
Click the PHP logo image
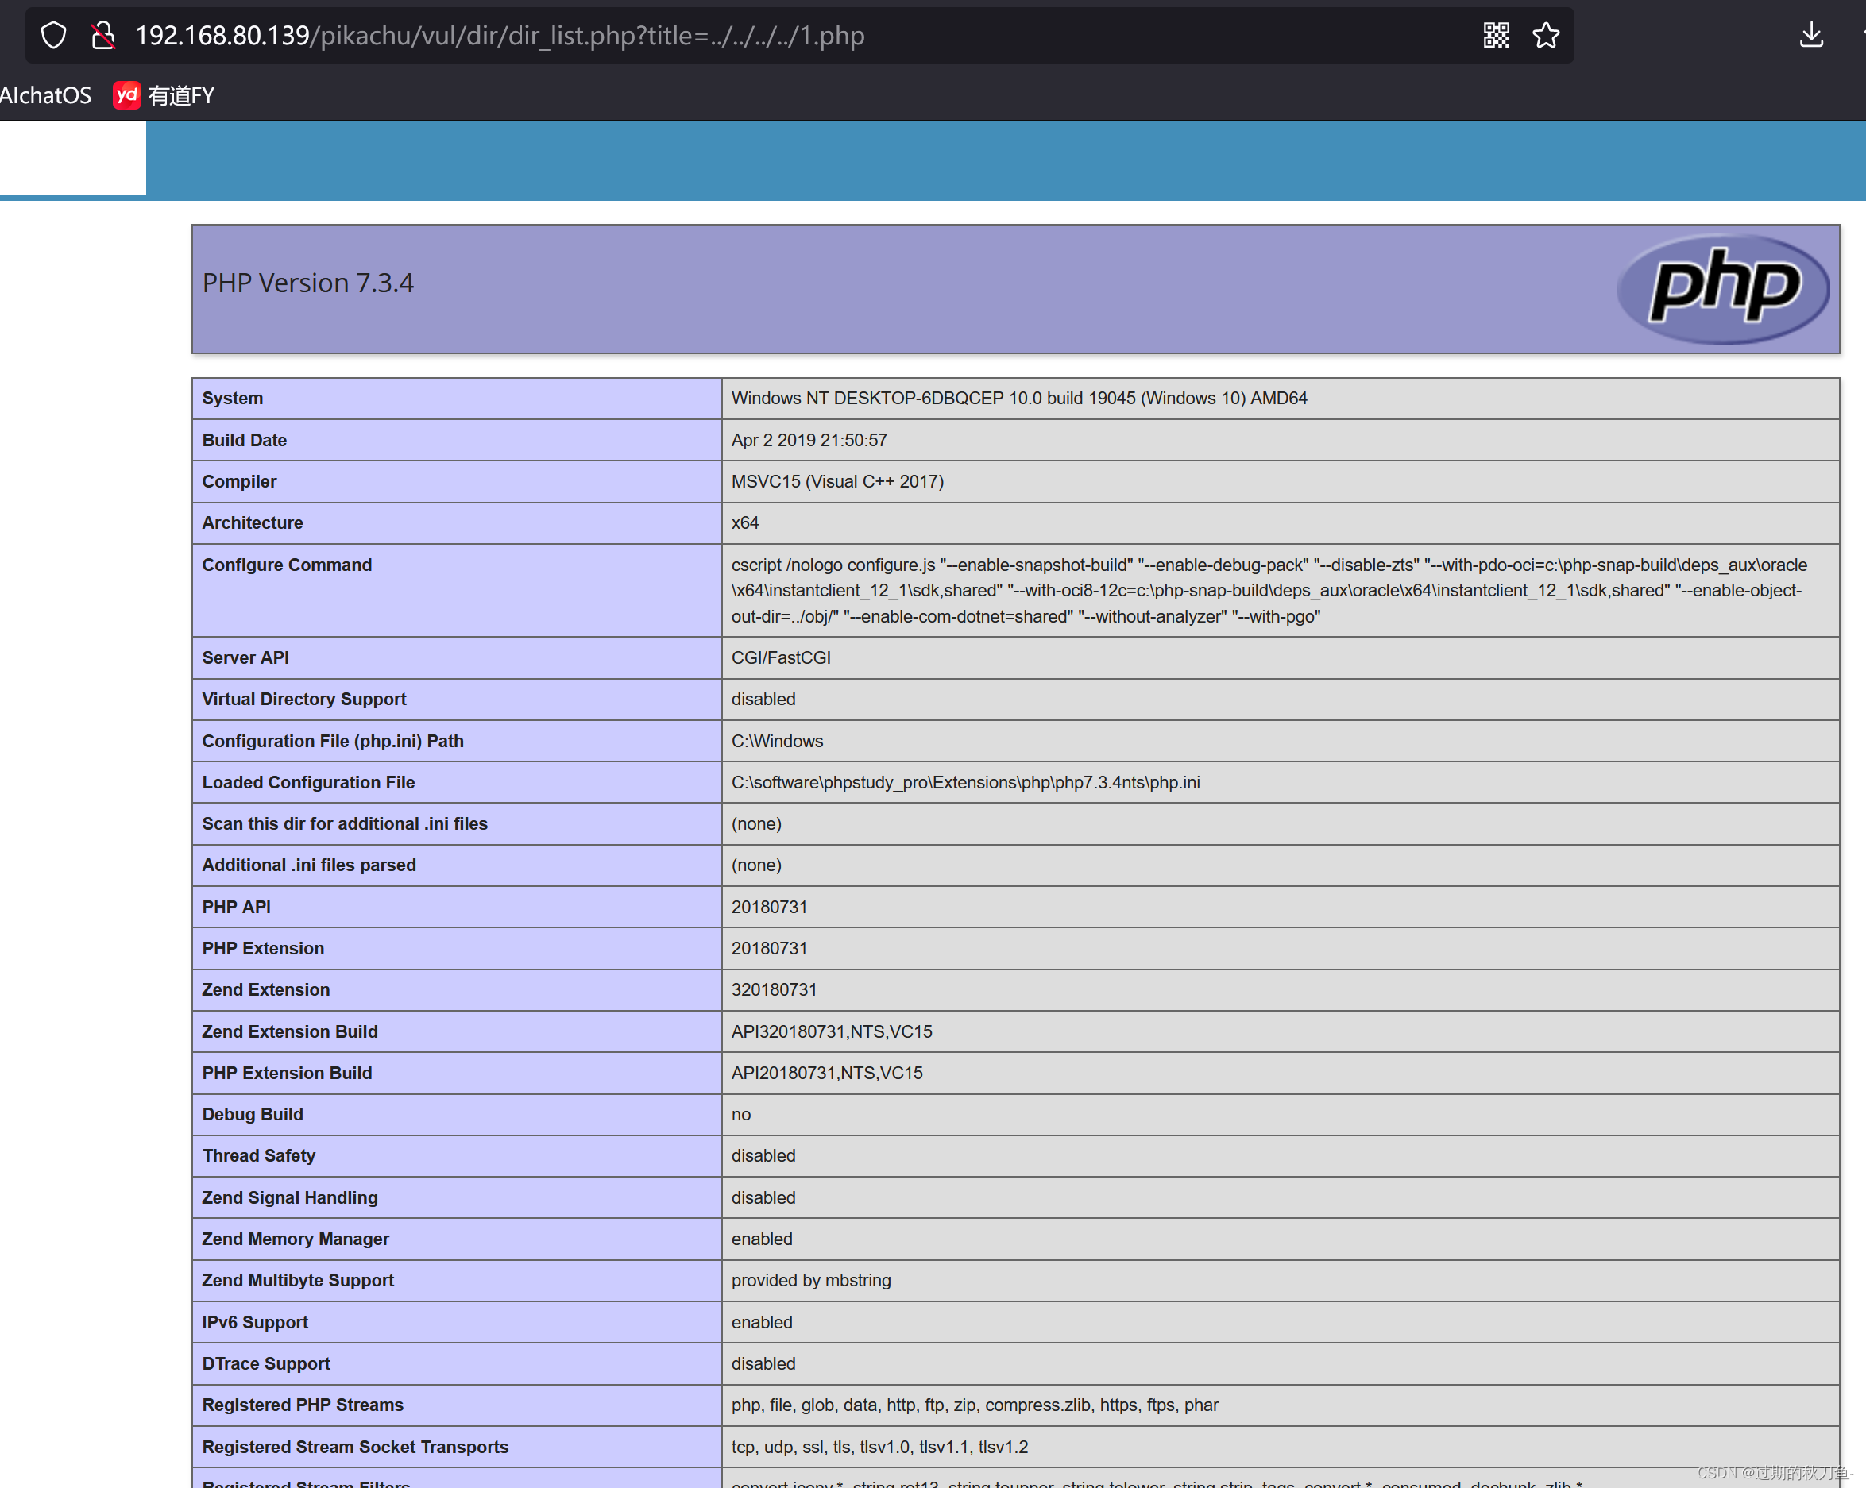1722,288
